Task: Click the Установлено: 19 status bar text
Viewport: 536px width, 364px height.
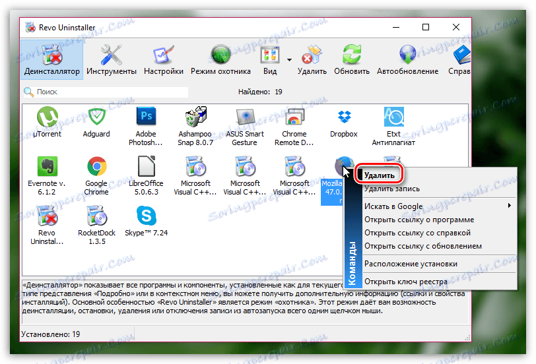Action: point(51,334)
